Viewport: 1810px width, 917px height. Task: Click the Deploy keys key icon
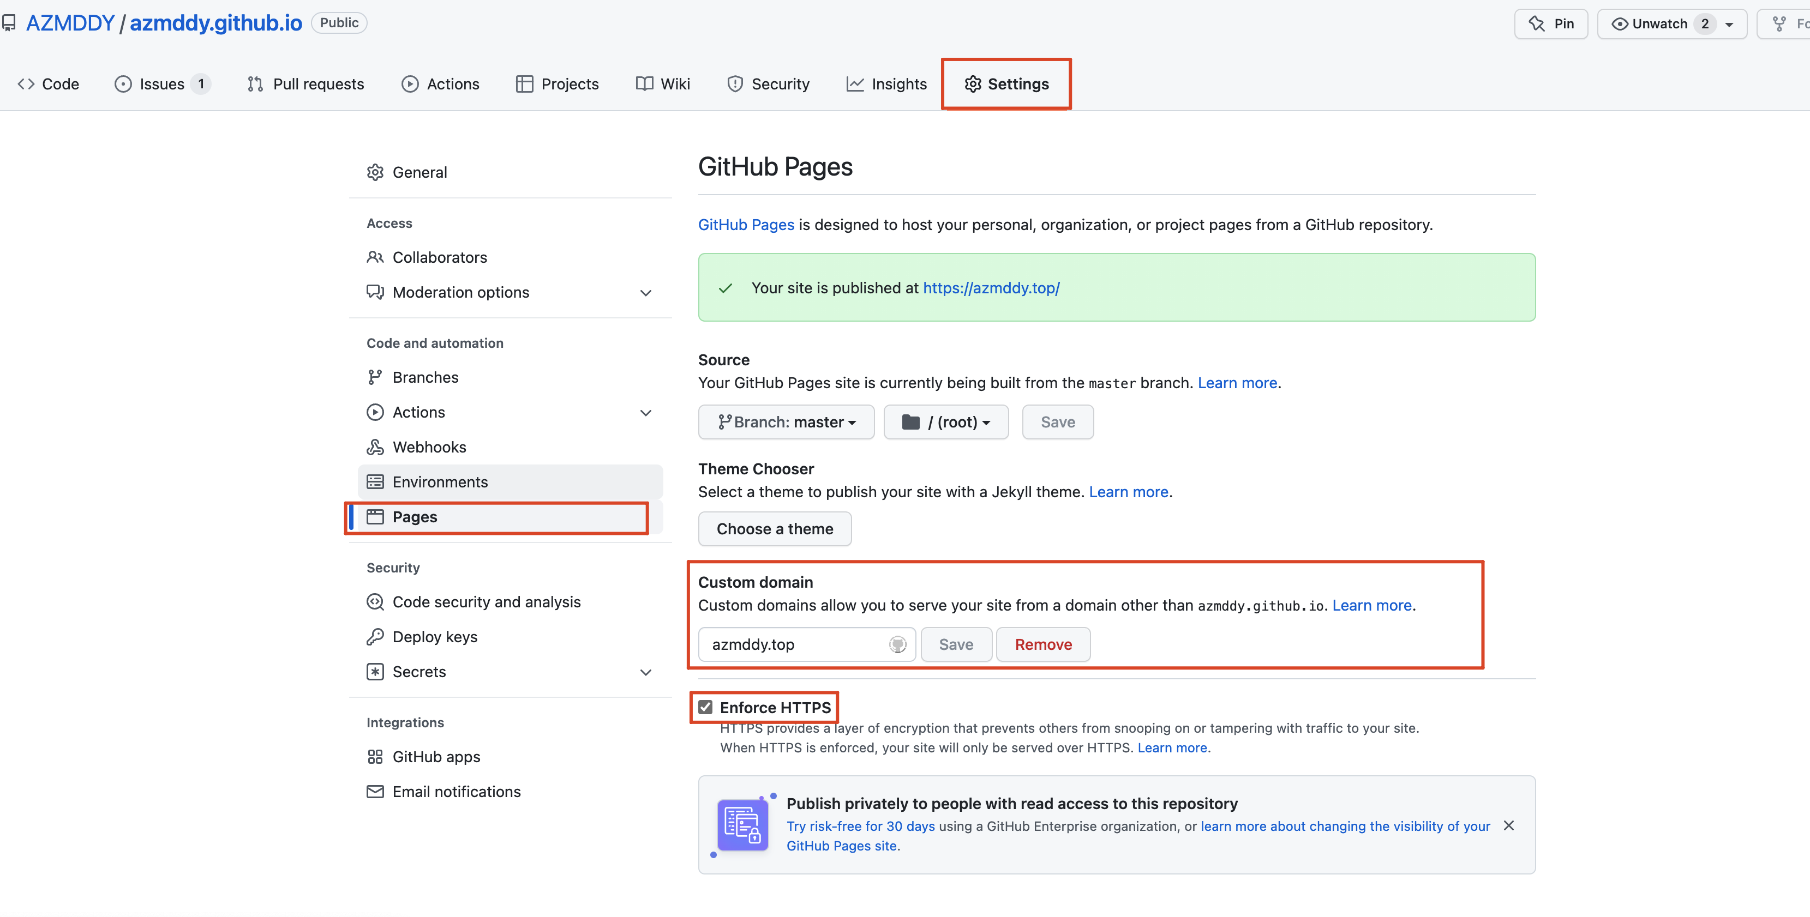pos(375,637)
